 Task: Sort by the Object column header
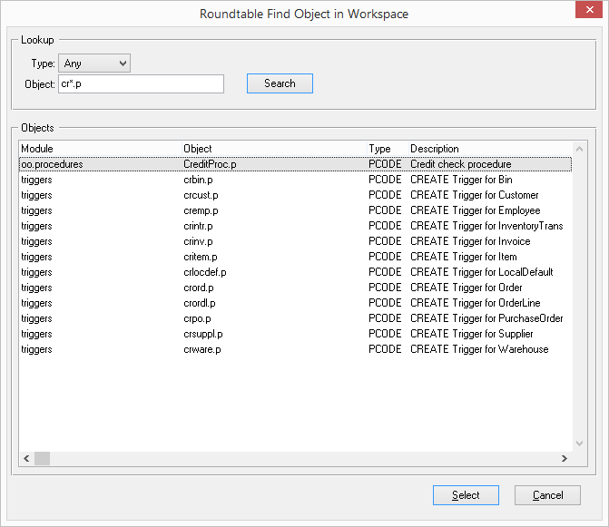[x=274, y=149]
